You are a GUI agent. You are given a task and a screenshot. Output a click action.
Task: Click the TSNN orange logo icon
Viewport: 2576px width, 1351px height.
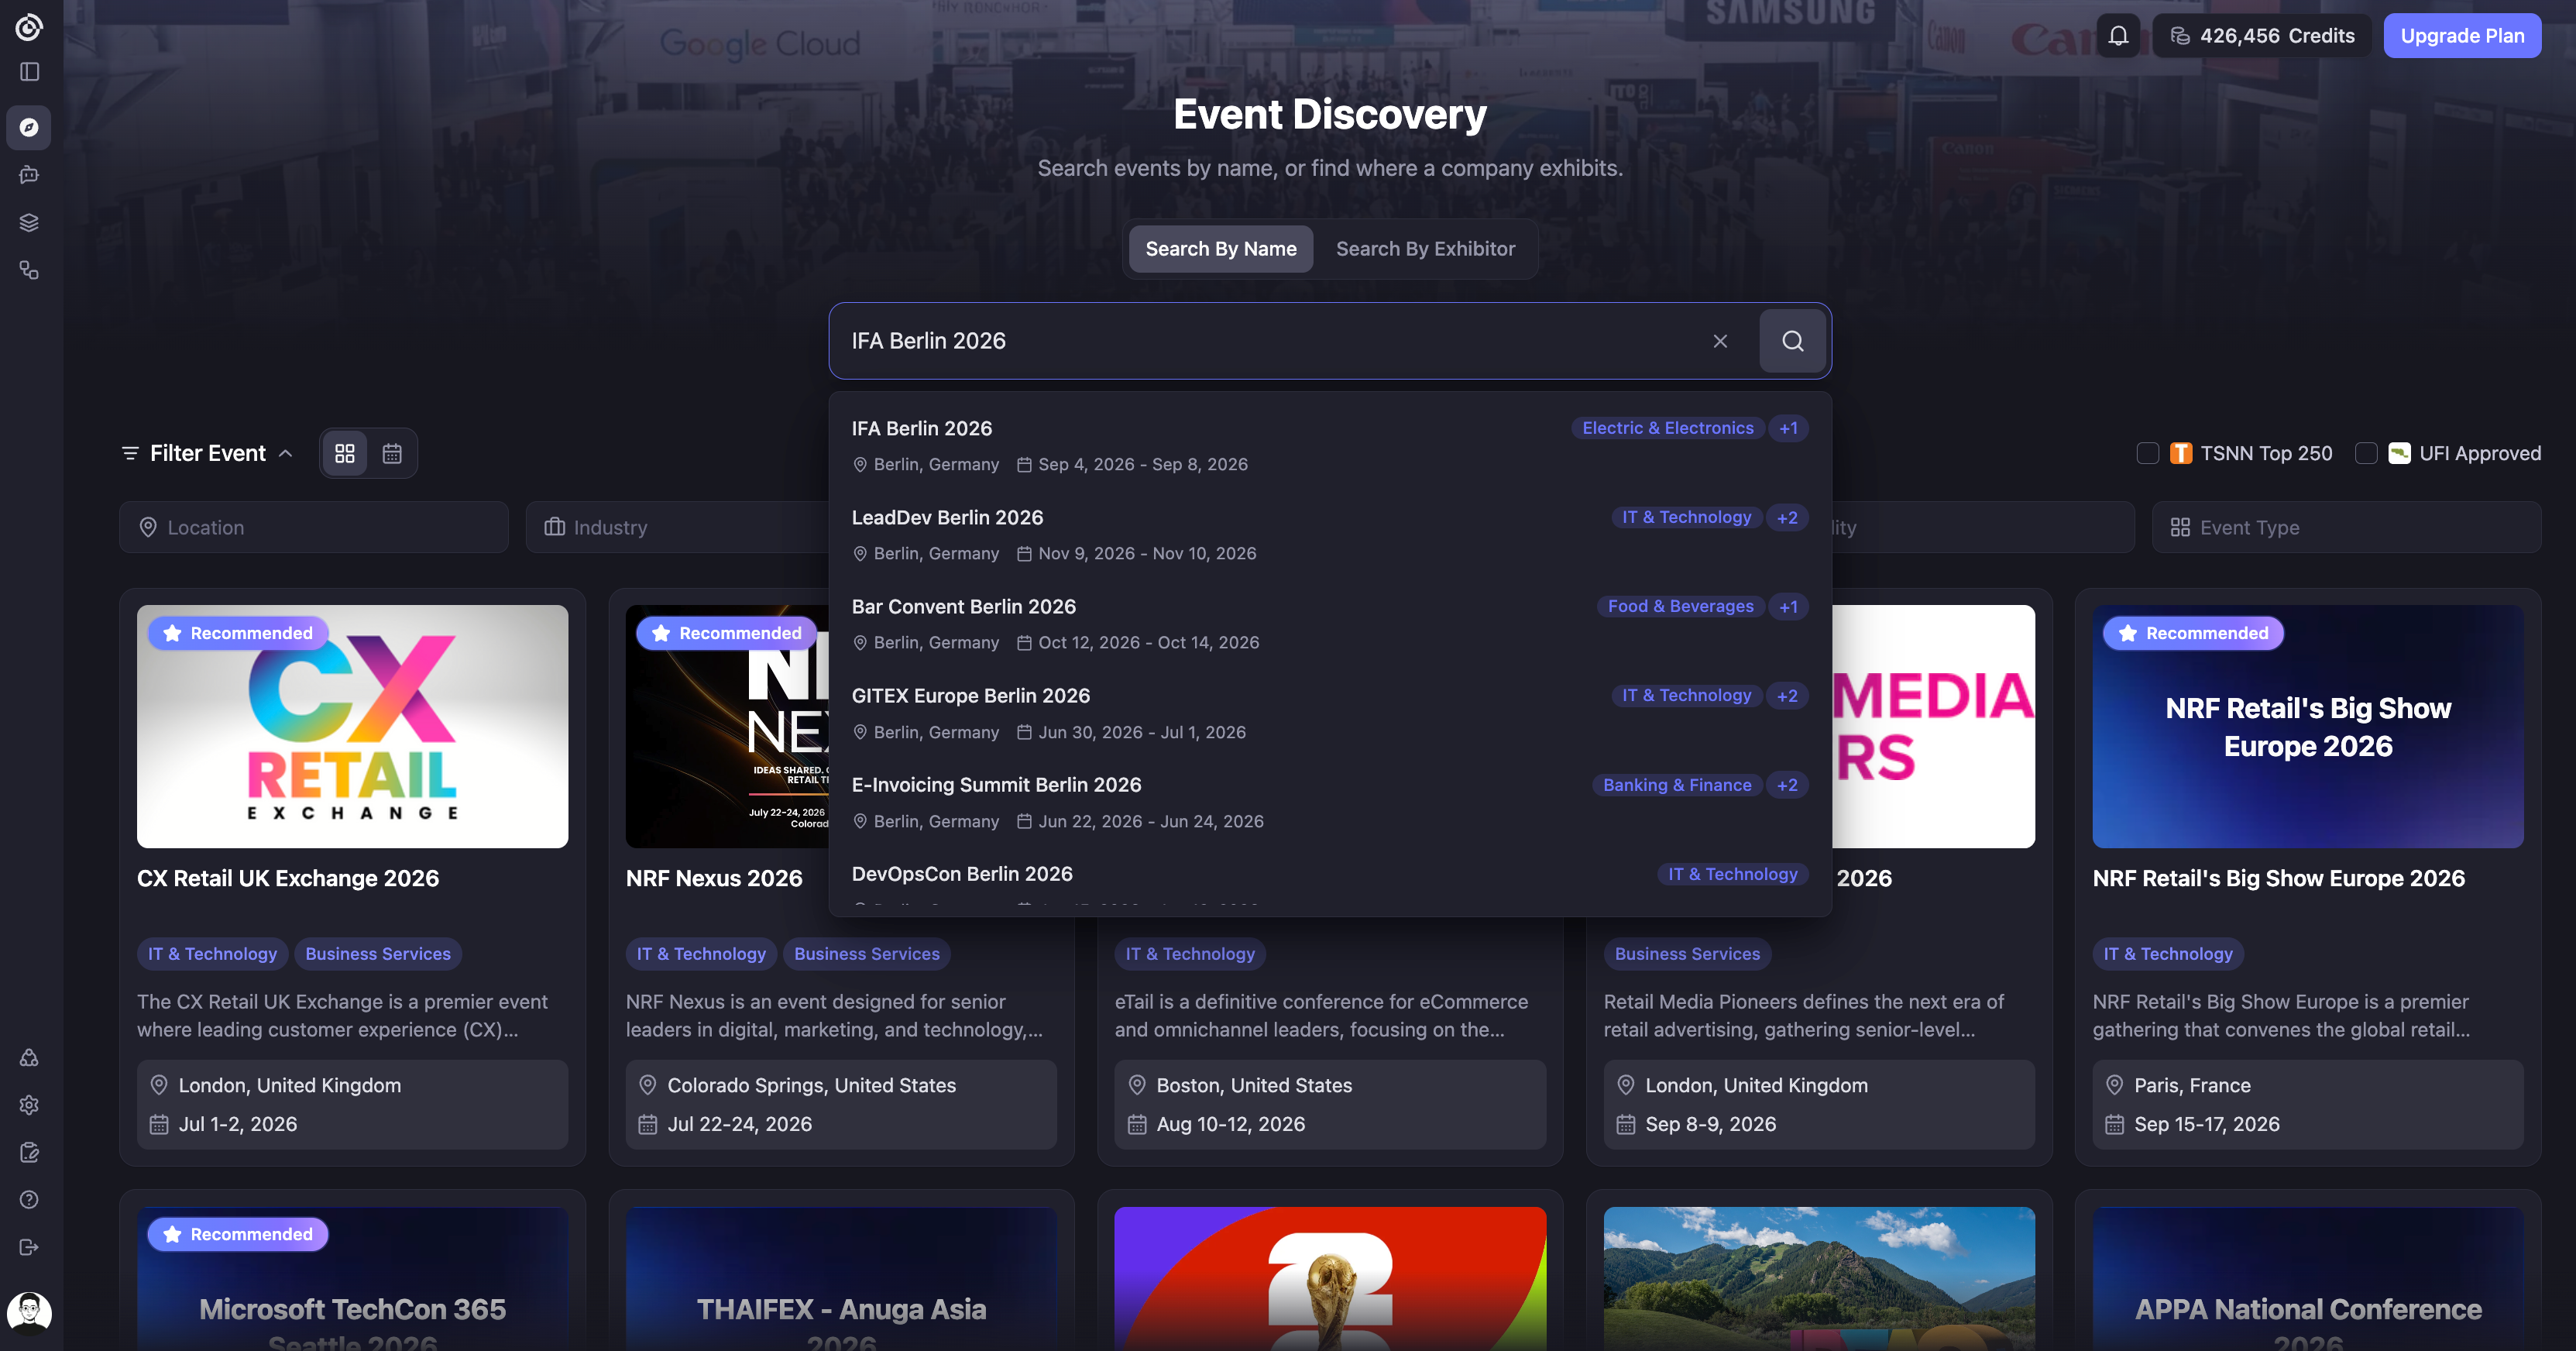(2181, 454)
